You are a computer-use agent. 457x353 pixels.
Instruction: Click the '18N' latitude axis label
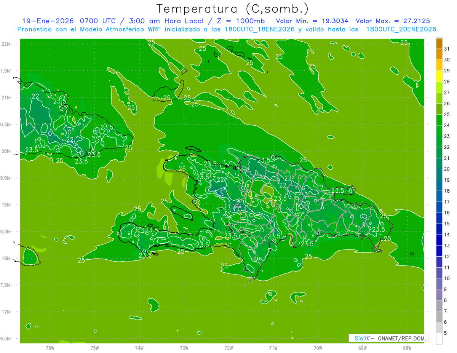(x=6, y=258)
